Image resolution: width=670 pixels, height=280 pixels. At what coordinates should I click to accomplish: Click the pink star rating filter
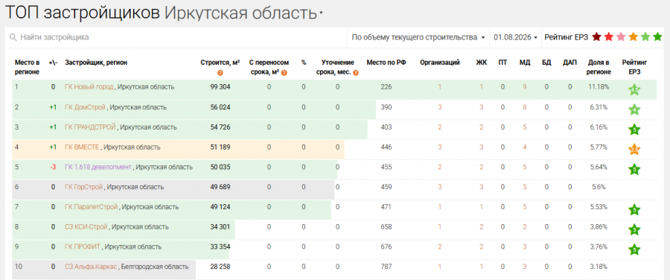click(621, 37)
